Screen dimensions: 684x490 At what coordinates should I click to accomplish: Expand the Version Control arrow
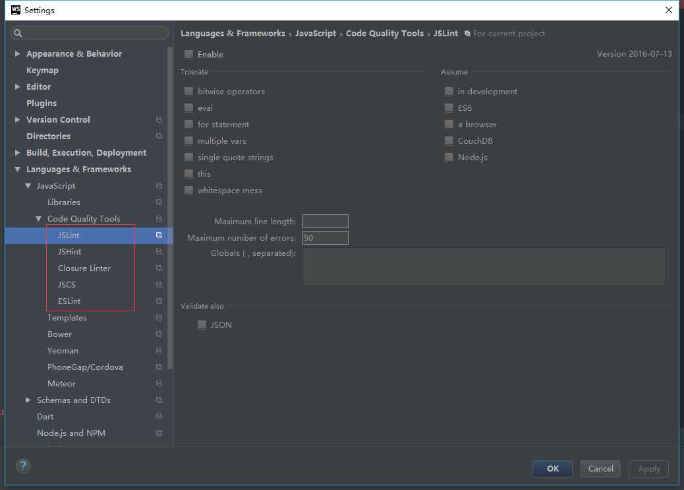(17, 119)
